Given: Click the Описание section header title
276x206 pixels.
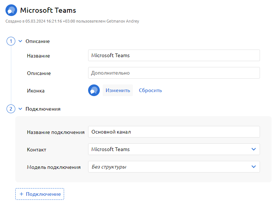Looking at the screenshot, I should pos(38,41).
